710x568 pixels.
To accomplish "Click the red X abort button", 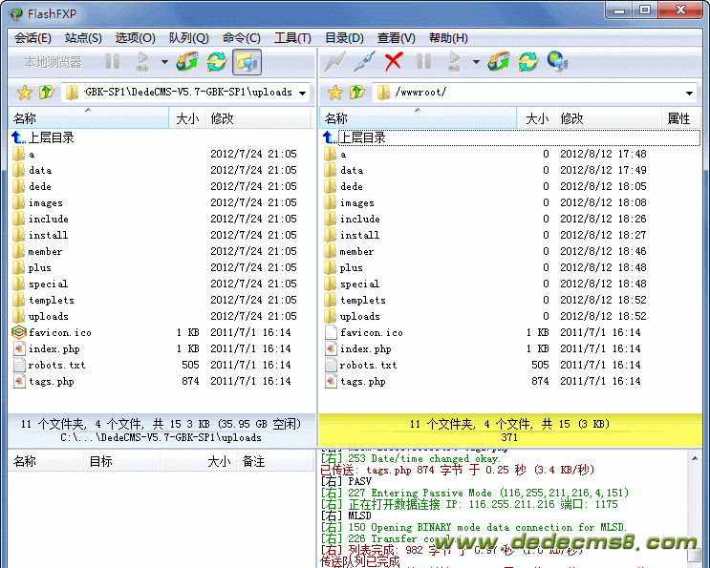I will pos(393,62).
